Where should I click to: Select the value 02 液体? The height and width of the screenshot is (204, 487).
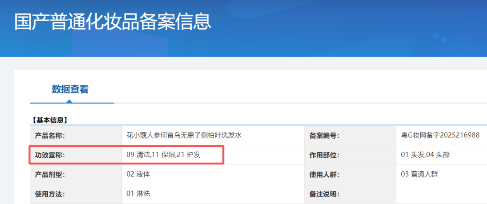138,174
